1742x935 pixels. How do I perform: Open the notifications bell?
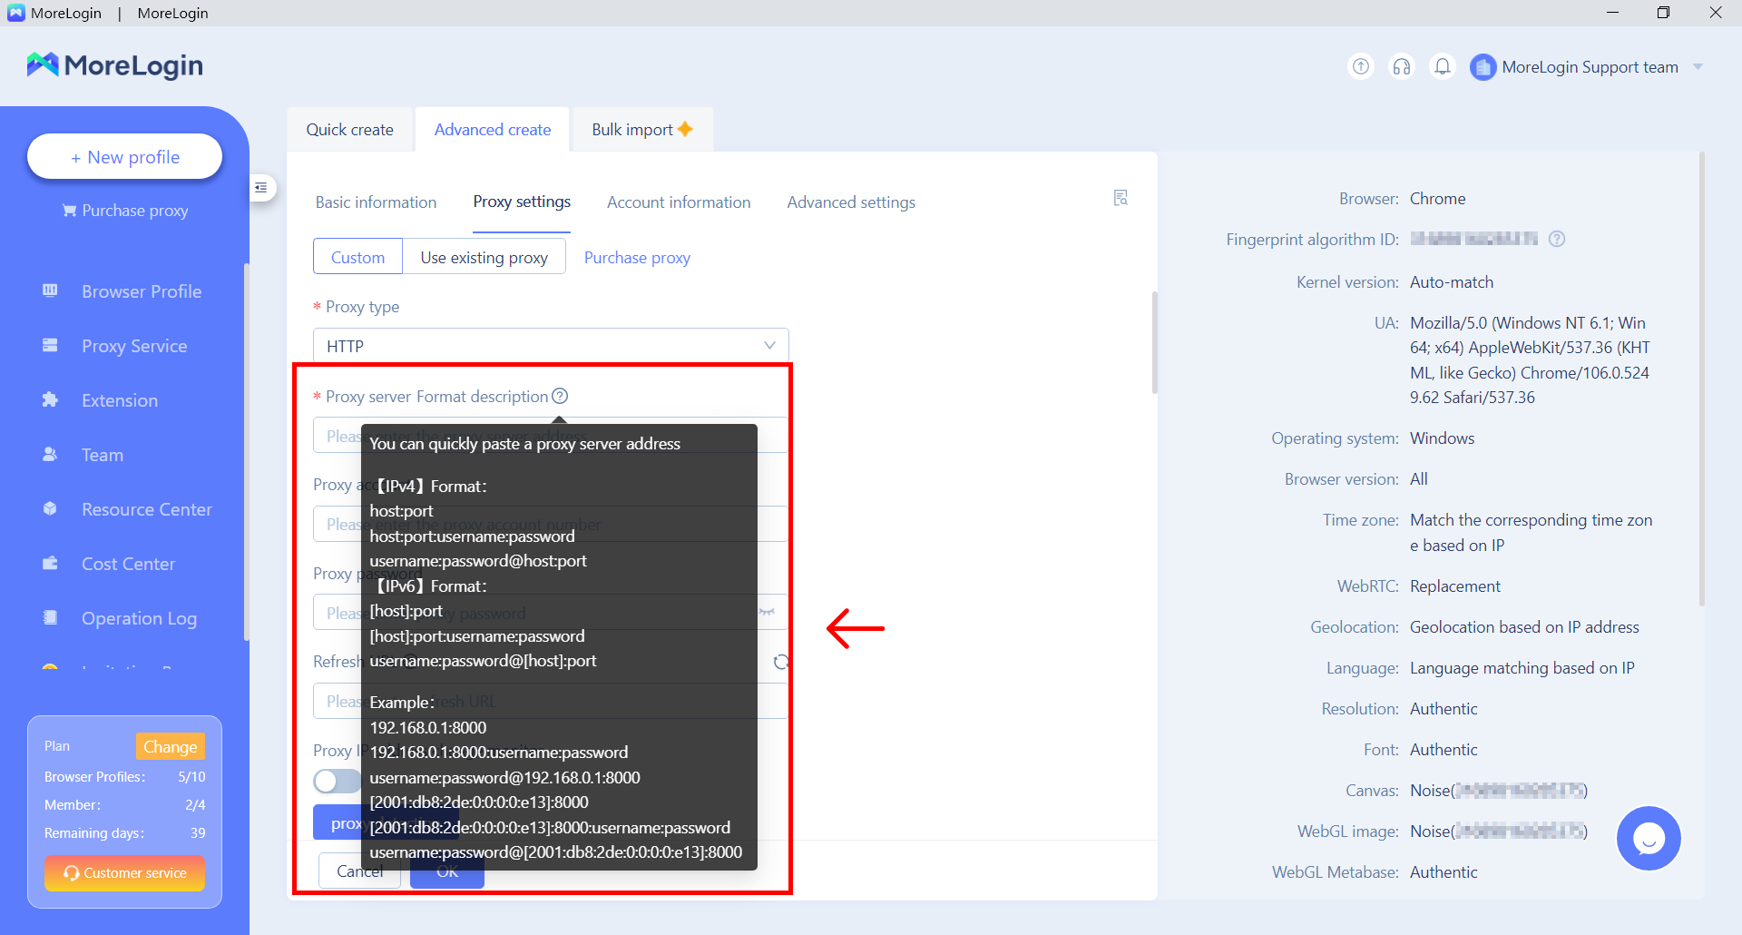coord(1442,66)
